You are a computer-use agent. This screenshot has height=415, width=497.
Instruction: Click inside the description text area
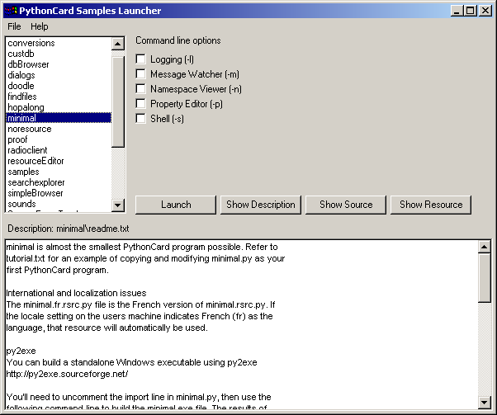242,325
